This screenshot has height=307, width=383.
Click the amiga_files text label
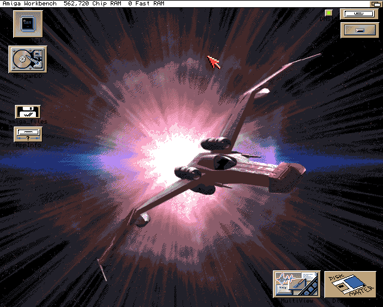point(28,122)
